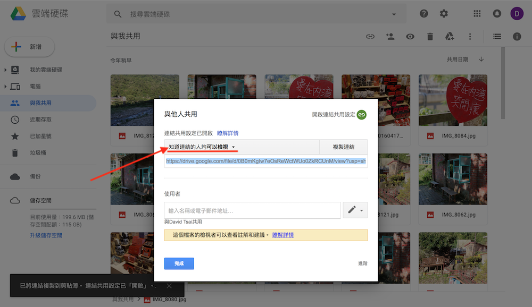Open the pencil permission dropdown in 使用者 section
The width and height of the screenshot is (532, 307).
(x=355, y=210)
